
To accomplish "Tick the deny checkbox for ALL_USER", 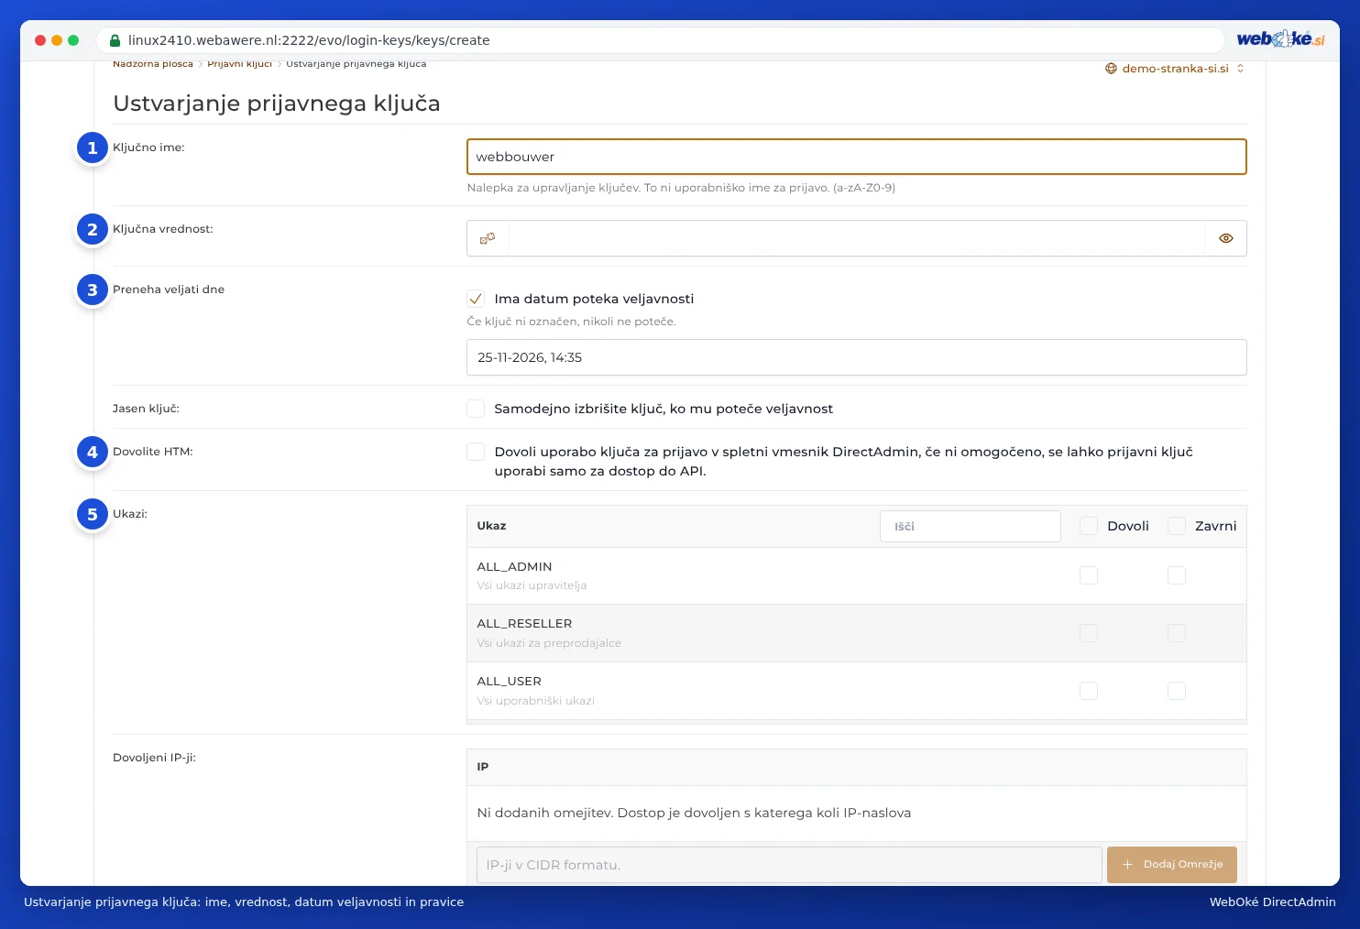I will [1177, 691].
